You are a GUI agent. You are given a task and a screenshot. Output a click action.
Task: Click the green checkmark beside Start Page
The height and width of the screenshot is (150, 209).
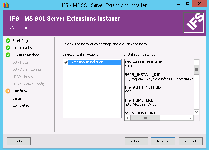pos(8,41)
